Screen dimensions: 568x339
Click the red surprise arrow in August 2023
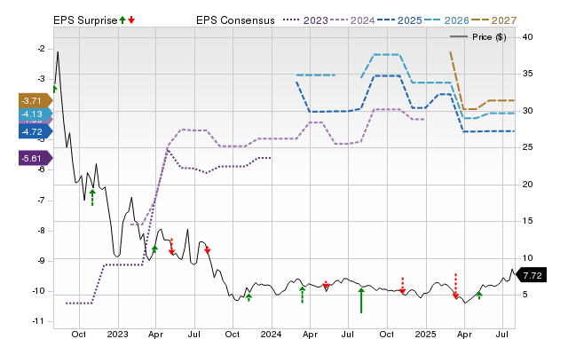click(x=208, y=249)
